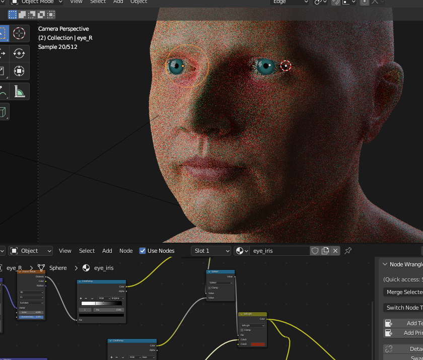Collapse the Node Wrangler panel

pos(385,264)
